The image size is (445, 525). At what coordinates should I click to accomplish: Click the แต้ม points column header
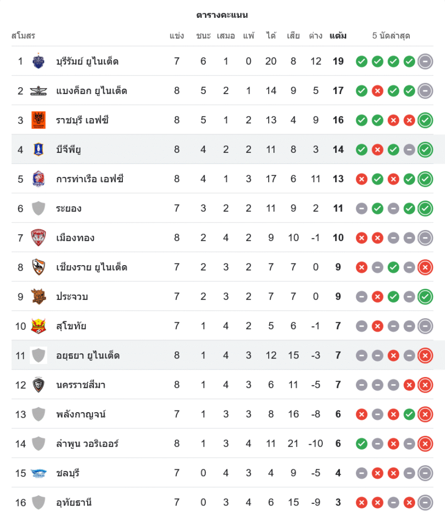tap(338, 36)
